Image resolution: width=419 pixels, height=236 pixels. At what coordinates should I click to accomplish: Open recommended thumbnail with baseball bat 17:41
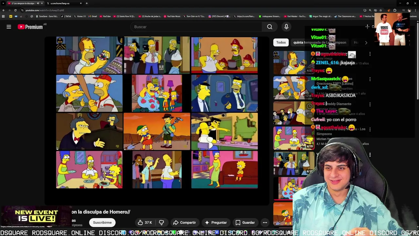pos(293,88)
